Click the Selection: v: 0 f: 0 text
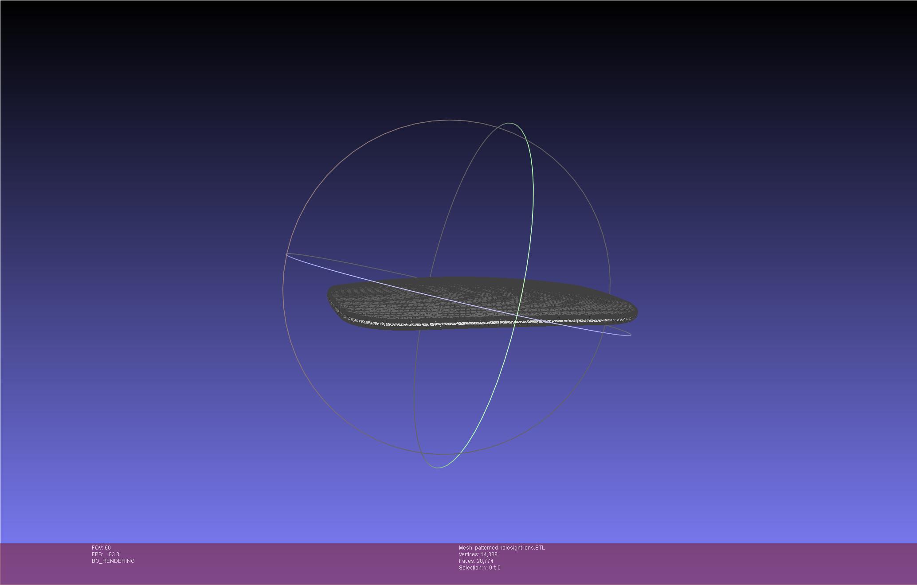This screenshot has height=585, width=917. pyautogui.click(x=479, y=568)
